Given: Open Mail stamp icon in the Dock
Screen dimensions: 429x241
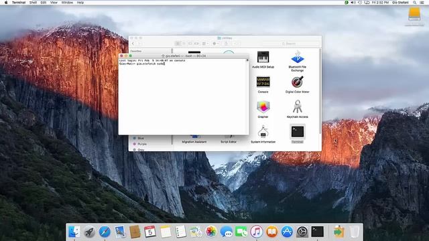Looking at the screenshot, I should (120, 232).
